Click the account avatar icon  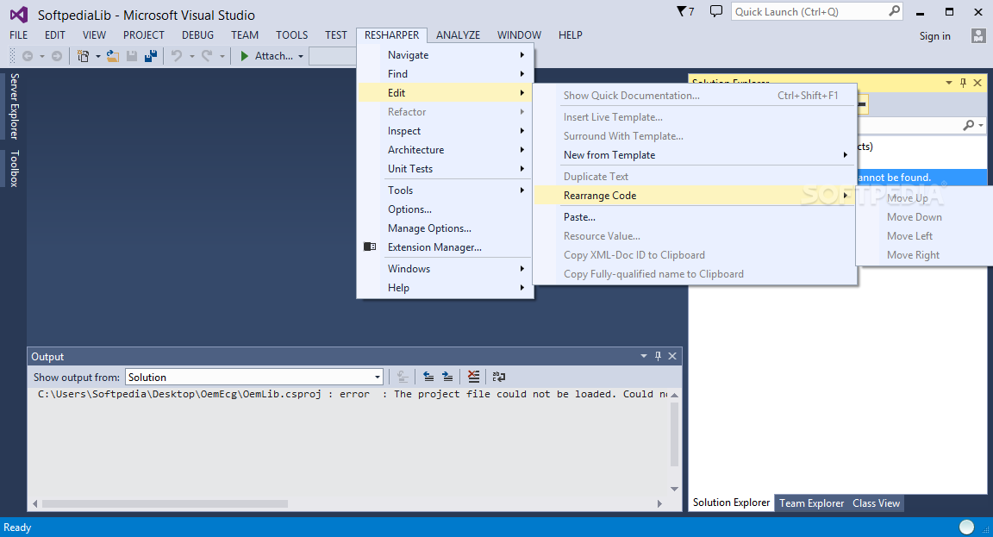[x=978, y=35]
